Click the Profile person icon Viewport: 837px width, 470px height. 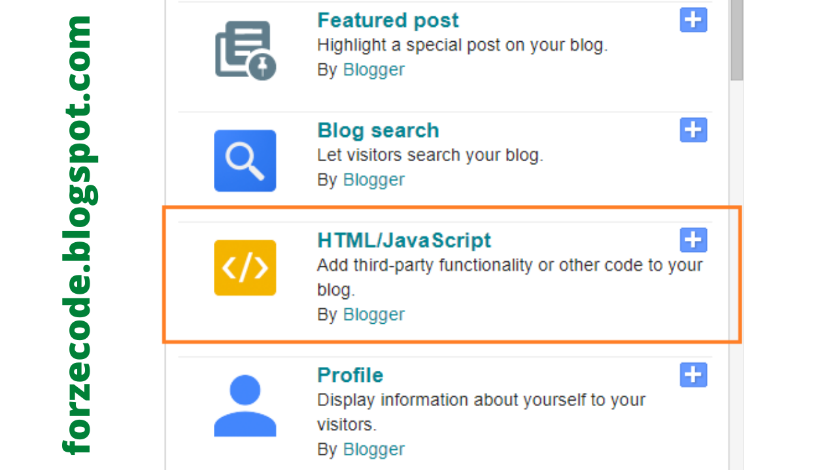point(245,405)
